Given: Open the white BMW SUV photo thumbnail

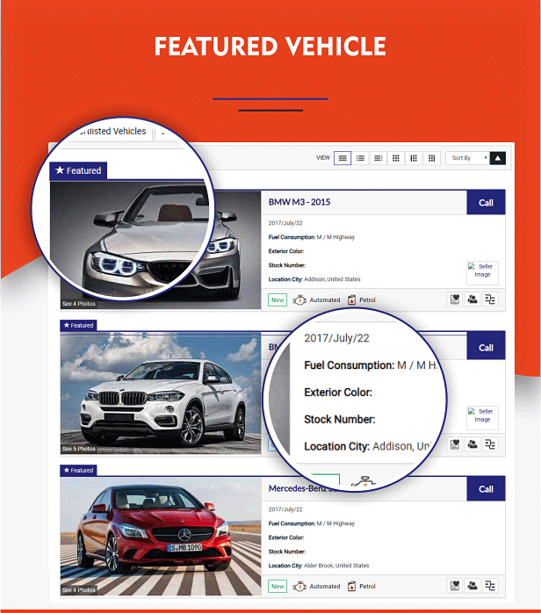Looking at the screenshot, I should click(x=160, y=393).
